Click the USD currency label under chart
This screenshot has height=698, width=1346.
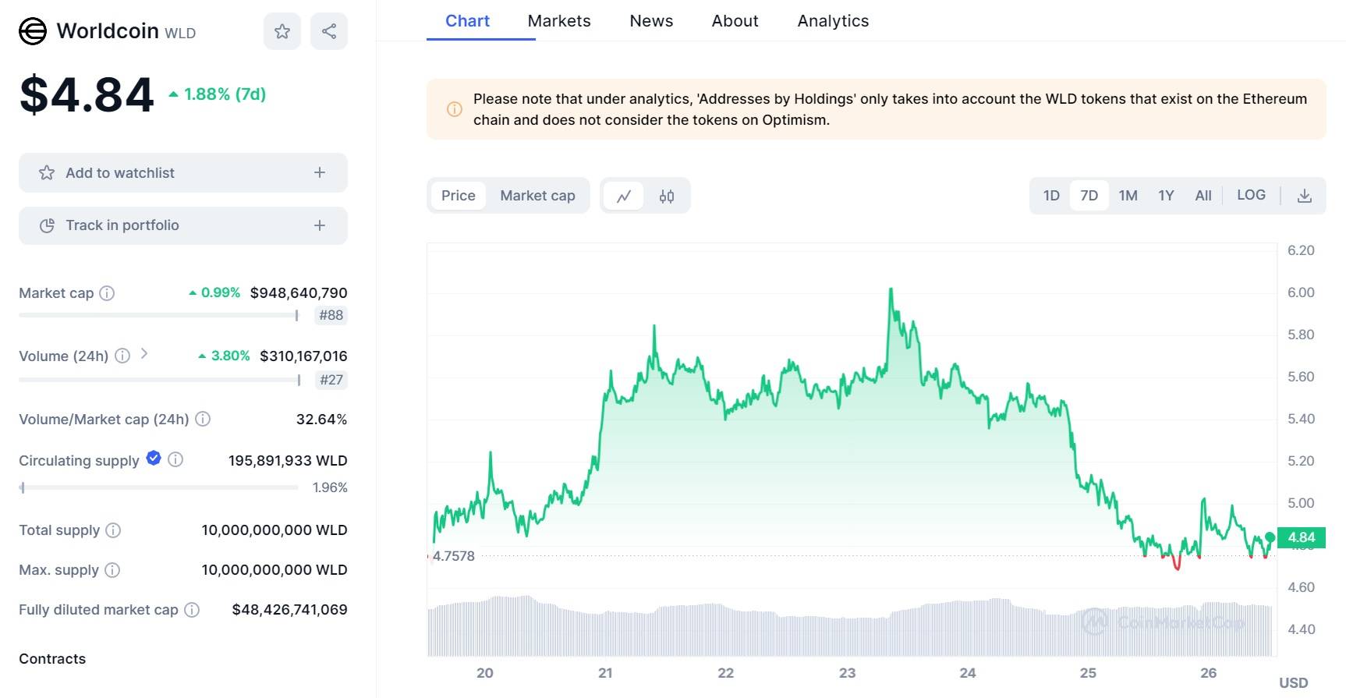pos(1293,682)
